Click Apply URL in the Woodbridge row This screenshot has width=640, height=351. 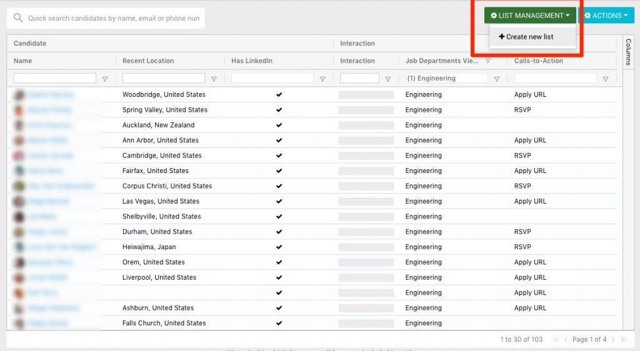click(530, 94)
